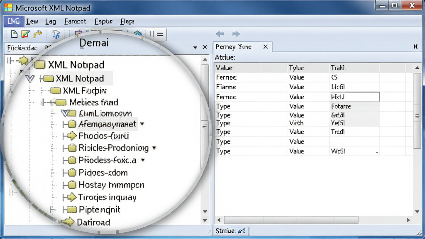
Task: Click arrow icon beside Tirocjes inquray
Action: point(72,197)
